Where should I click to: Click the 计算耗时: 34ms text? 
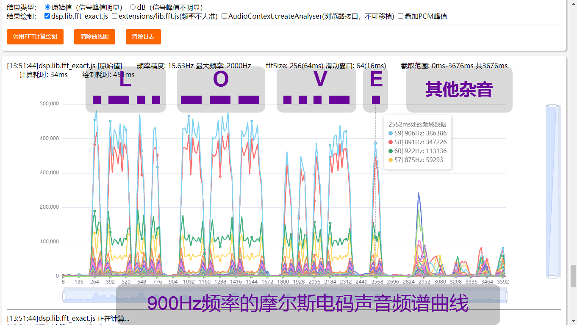coord(44,75)
